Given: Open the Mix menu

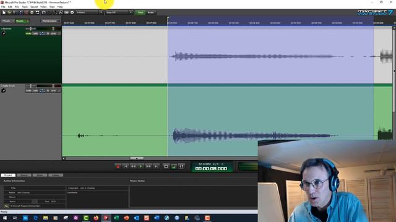Looking at the screenshot, I should 17,7.
